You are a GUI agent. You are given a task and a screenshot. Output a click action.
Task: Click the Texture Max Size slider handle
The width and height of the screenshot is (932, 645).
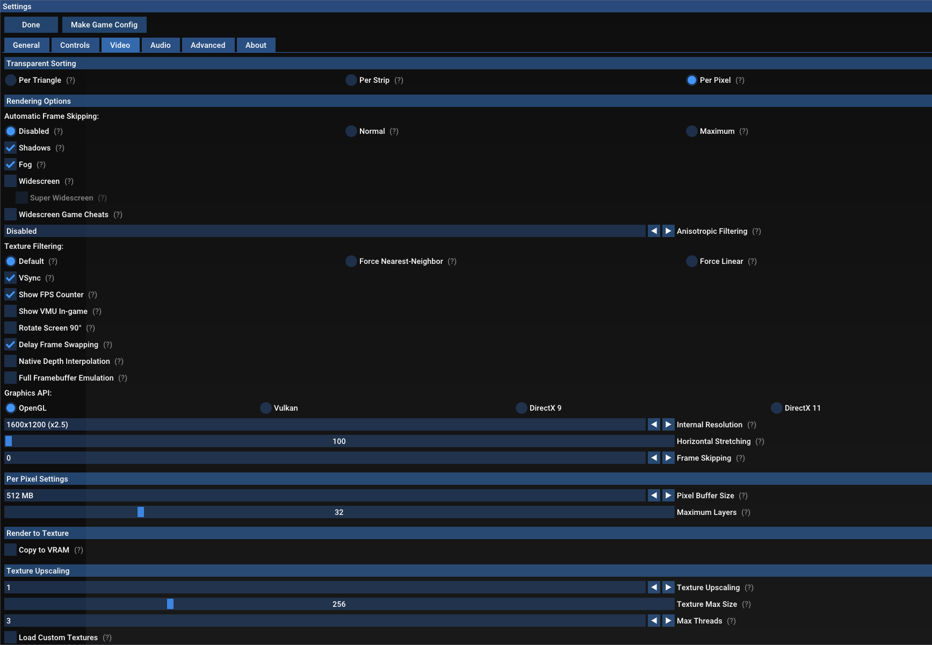pos(170,604)
